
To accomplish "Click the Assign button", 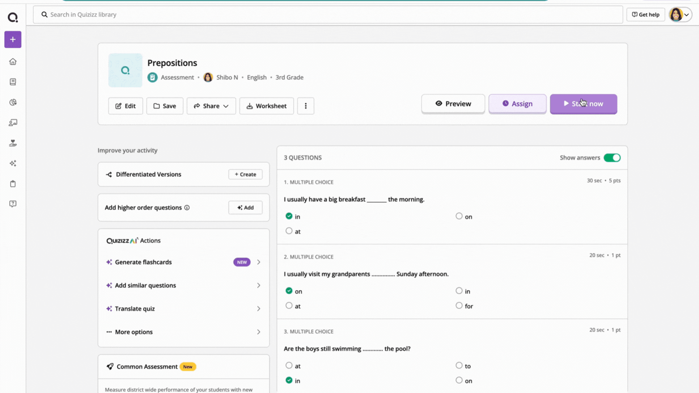I will pyautogui.click(x=517, y=104).
